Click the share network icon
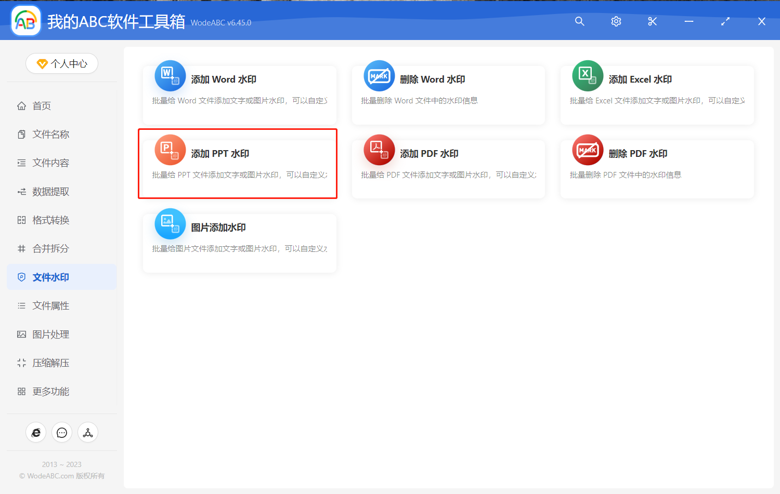Viewport: 780px width, 494px height. 88,432
